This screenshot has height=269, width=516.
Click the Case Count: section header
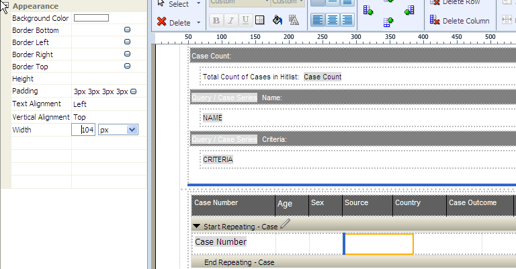pyautogui.click(x=353, y=56)
